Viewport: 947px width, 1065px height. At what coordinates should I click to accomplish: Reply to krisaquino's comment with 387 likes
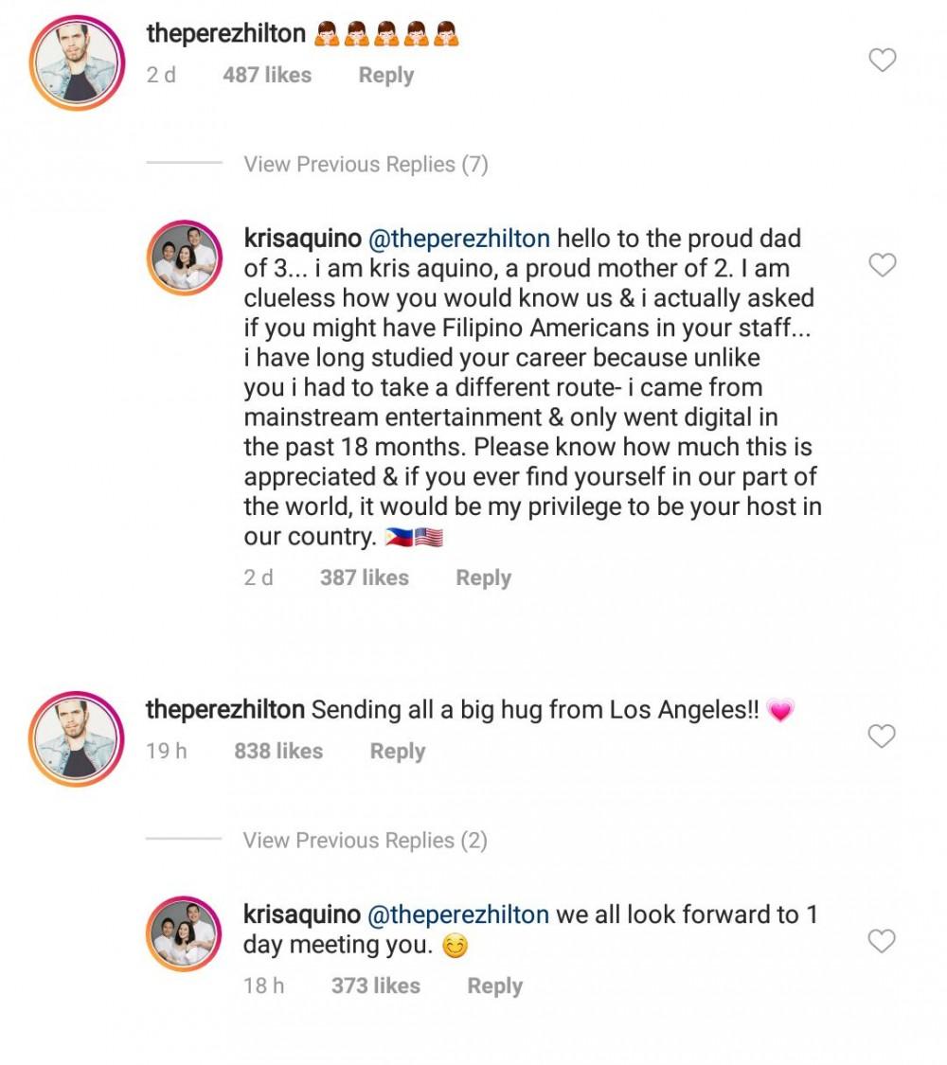[x=483, y=578]
